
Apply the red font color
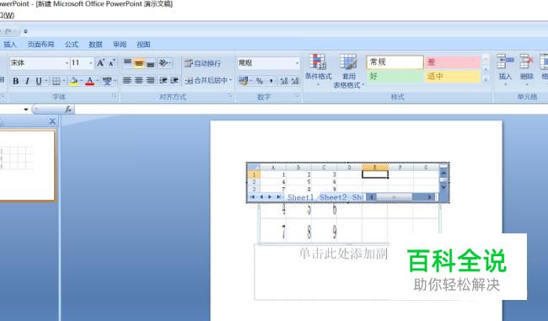pyautogui.click(x=90, y=81)
